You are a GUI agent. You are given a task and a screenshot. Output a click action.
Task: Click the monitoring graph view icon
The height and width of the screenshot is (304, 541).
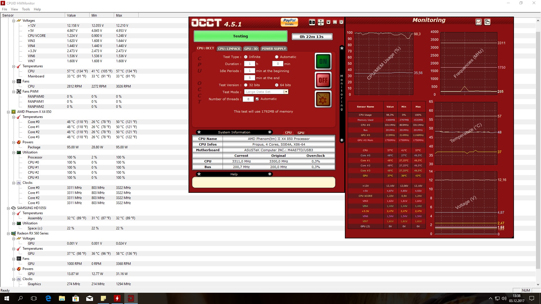(x=478, y=22)
